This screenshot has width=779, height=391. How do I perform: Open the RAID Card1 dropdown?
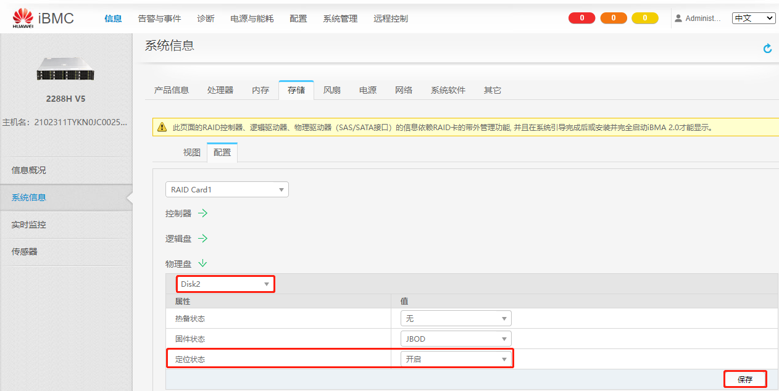click(x=227, y=190)
